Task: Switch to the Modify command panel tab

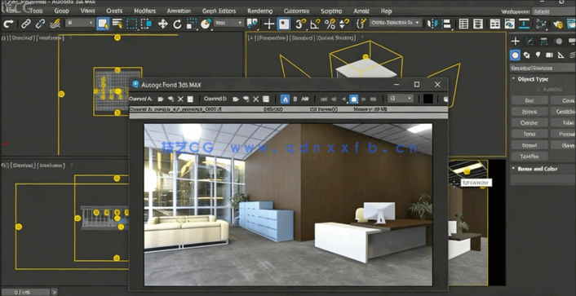Action: [529, 41]
